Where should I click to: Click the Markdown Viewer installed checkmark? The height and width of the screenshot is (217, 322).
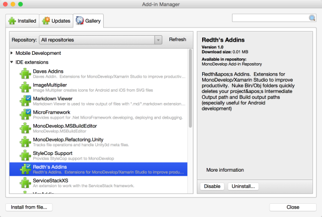[29, 98]
